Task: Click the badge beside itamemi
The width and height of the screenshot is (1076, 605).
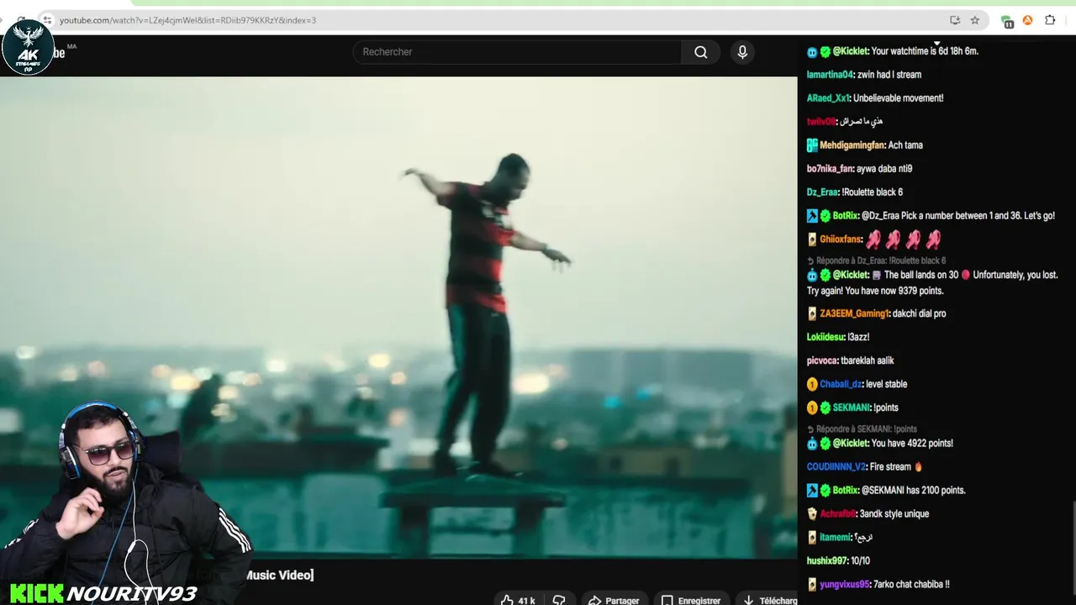Action: 812,537
